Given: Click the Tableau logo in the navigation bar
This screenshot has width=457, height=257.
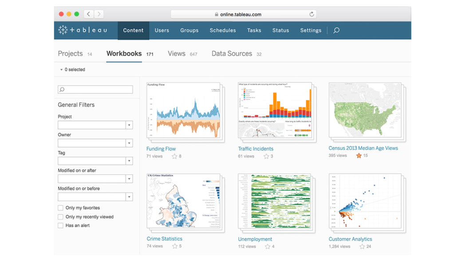Looking at the screenshot, I should (83, 30).
